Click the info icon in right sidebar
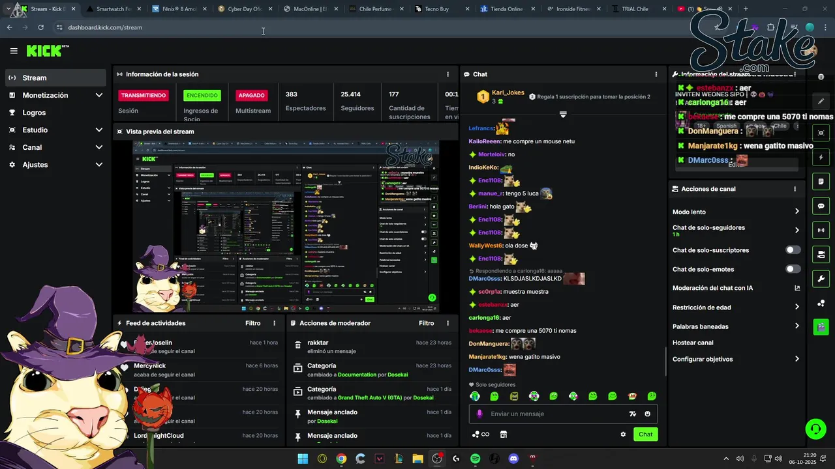This screenshot has height=469, width=835. 821,77
